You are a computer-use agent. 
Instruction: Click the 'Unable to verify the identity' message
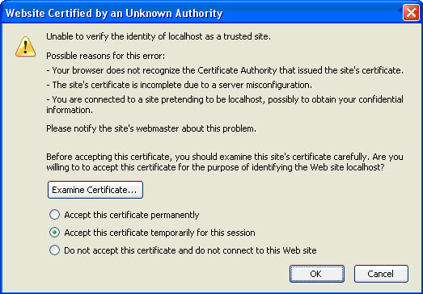tap(159, 36)
